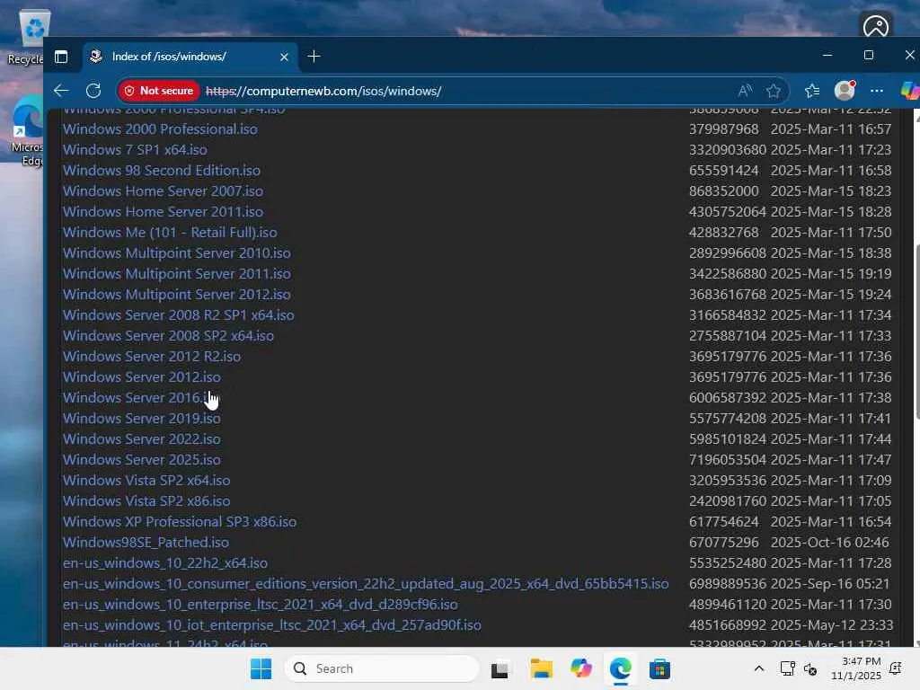Open Windows Home Server 2011.iso link
This screenshot has width=920, height=690.
(164, 211)
